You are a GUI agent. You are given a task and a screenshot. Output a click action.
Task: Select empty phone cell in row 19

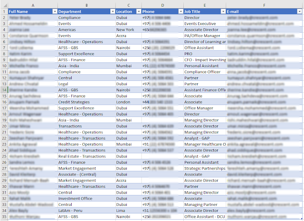(x=162, y=120)
